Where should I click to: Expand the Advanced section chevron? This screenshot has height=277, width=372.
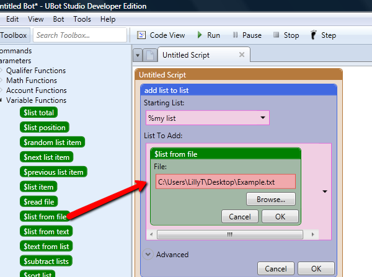[148, 254]
